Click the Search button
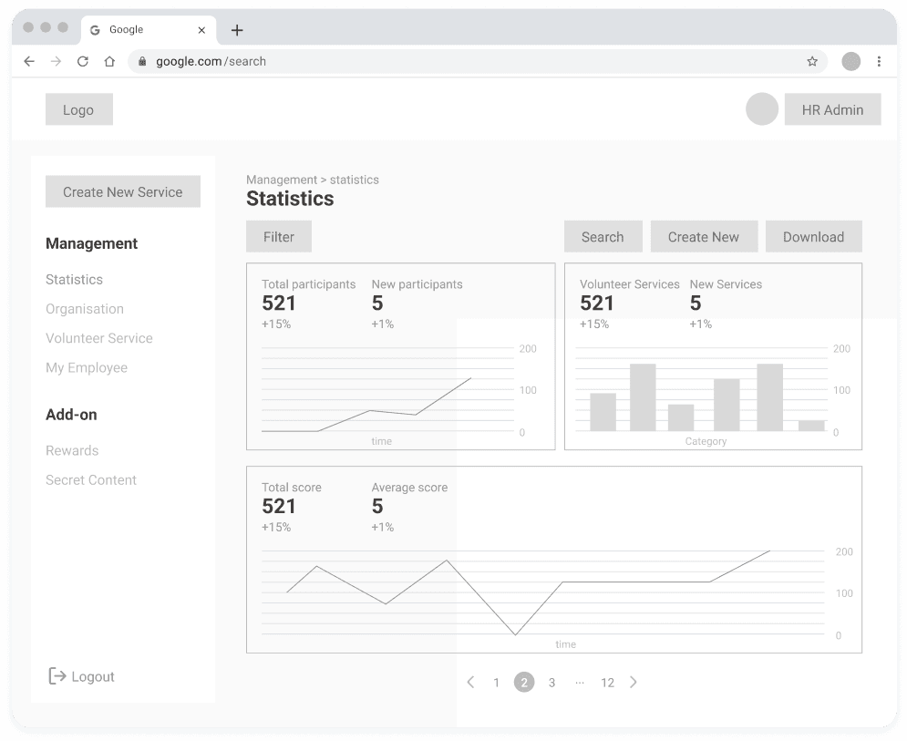907x741 pixels. pos(603,236)
